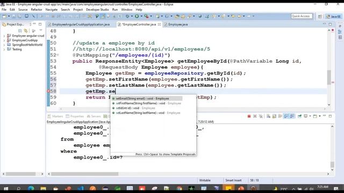Select the Markers tab
The width and height of the screenshot is (344, 193).
(x=55, y=116)
